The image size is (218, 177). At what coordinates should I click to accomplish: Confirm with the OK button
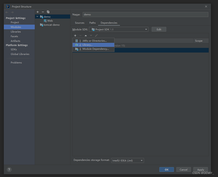[167, 170]
